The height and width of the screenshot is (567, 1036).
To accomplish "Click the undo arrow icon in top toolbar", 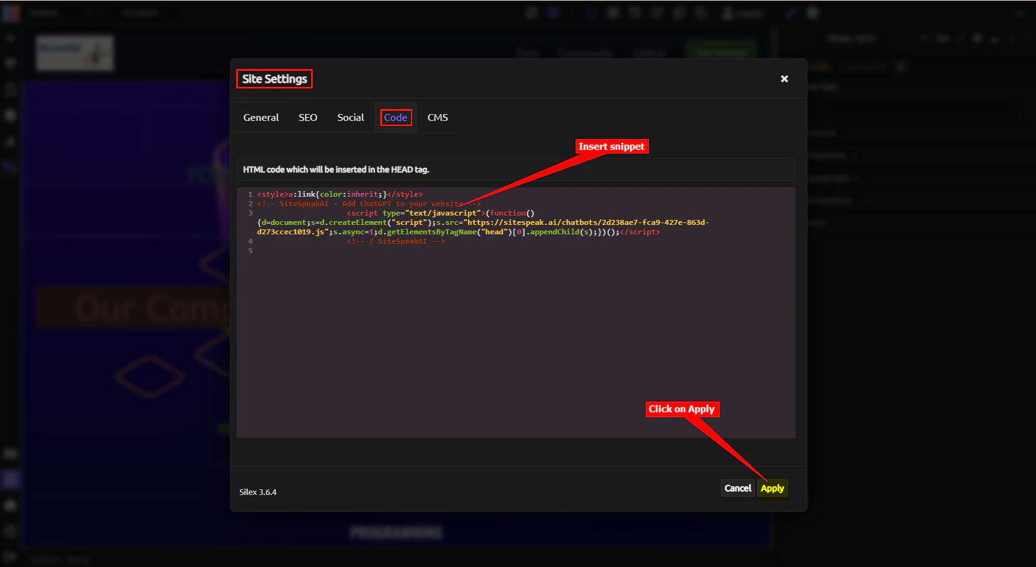I will coord(635,13).
